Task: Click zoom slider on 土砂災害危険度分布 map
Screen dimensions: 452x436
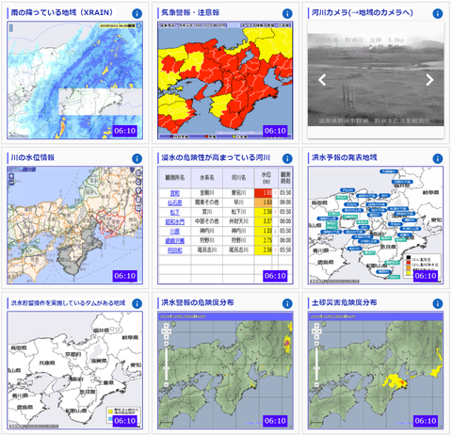Action: tap(316, 364)
